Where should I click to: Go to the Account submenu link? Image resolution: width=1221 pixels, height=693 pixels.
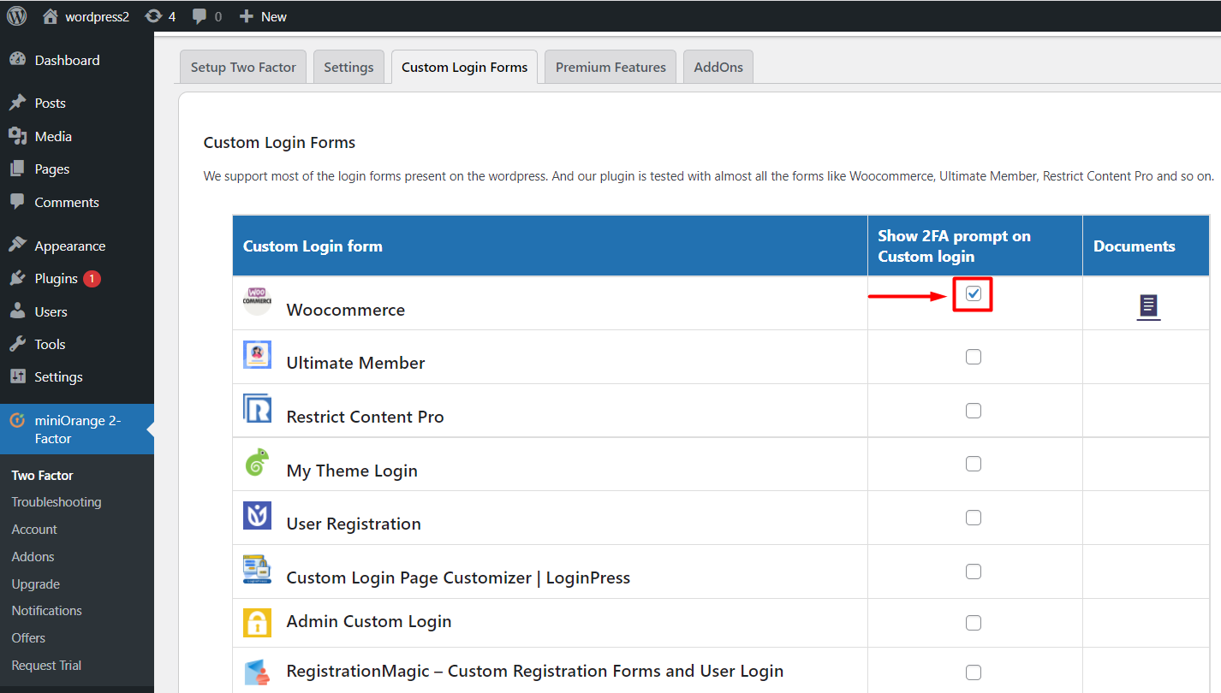click(x=34, y=530)
